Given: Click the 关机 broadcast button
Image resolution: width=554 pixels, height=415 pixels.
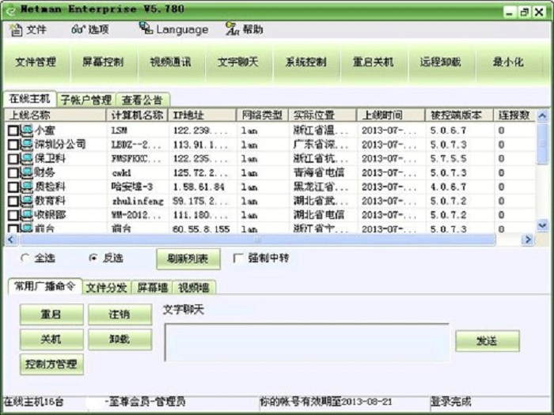Looking at the screenshot, I should coord(51,339).
